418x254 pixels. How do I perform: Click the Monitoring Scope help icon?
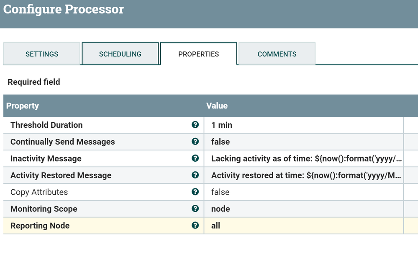[x=195, y=208]
